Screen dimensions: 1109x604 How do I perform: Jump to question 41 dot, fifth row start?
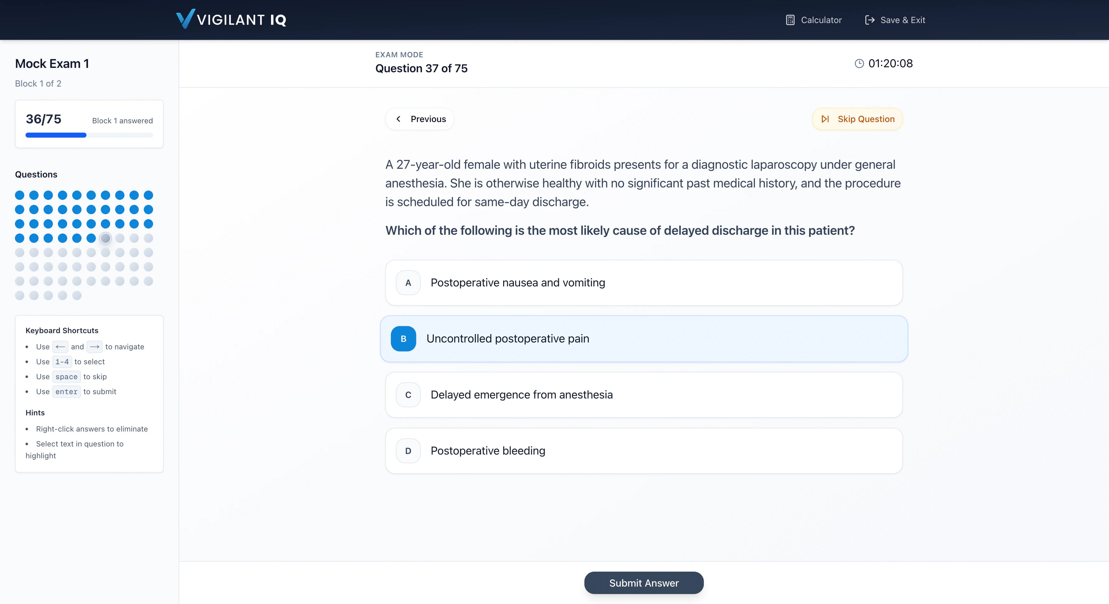click(19, 252)
